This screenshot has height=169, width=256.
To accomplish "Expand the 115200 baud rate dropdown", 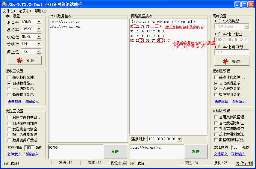I will [39, 29].
